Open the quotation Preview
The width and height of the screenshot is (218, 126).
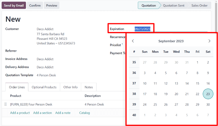[52, 5]
